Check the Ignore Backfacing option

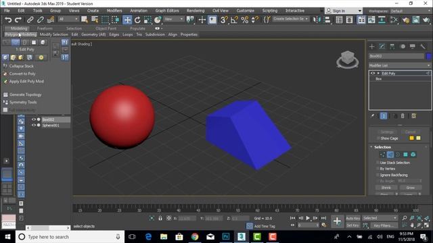point(378,175)
